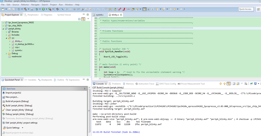Switch to the Peripherals+ tab

pos(31,15)
